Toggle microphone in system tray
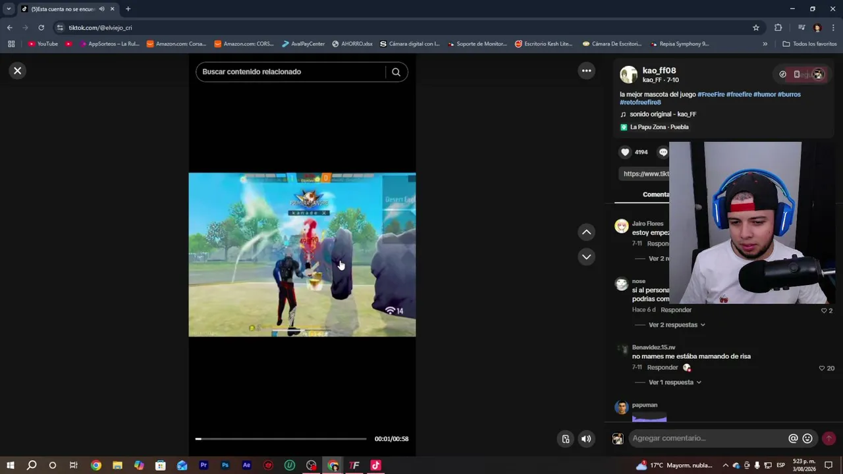843x474 pixels. [757, 465]
